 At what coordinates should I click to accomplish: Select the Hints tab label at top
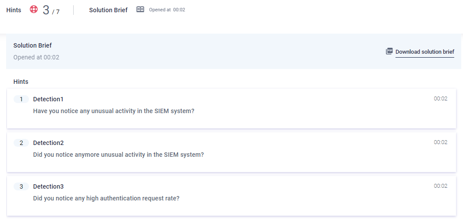pos(14,10)
